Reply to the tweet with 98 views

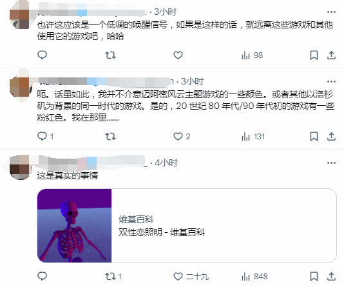point(42,55)
